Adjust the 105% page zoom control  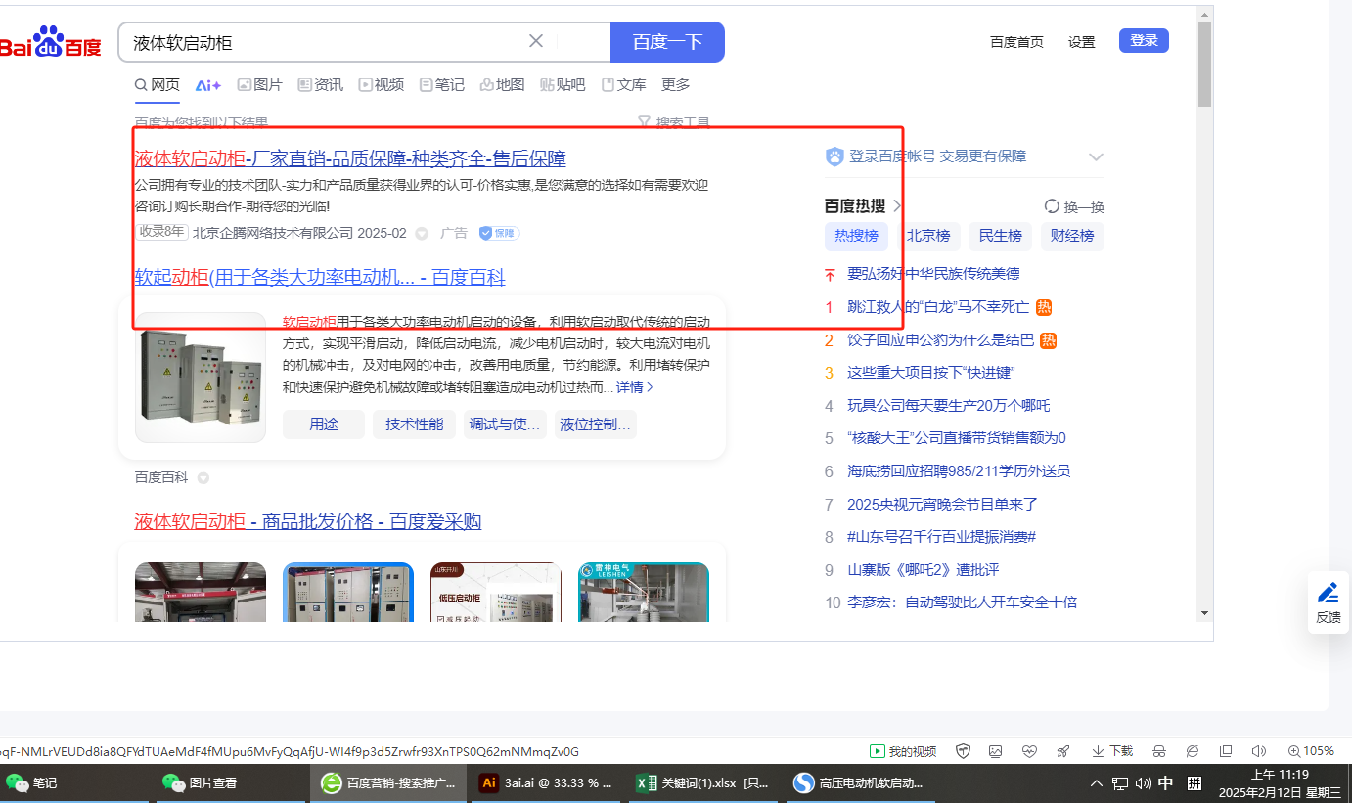point(1310,751)
